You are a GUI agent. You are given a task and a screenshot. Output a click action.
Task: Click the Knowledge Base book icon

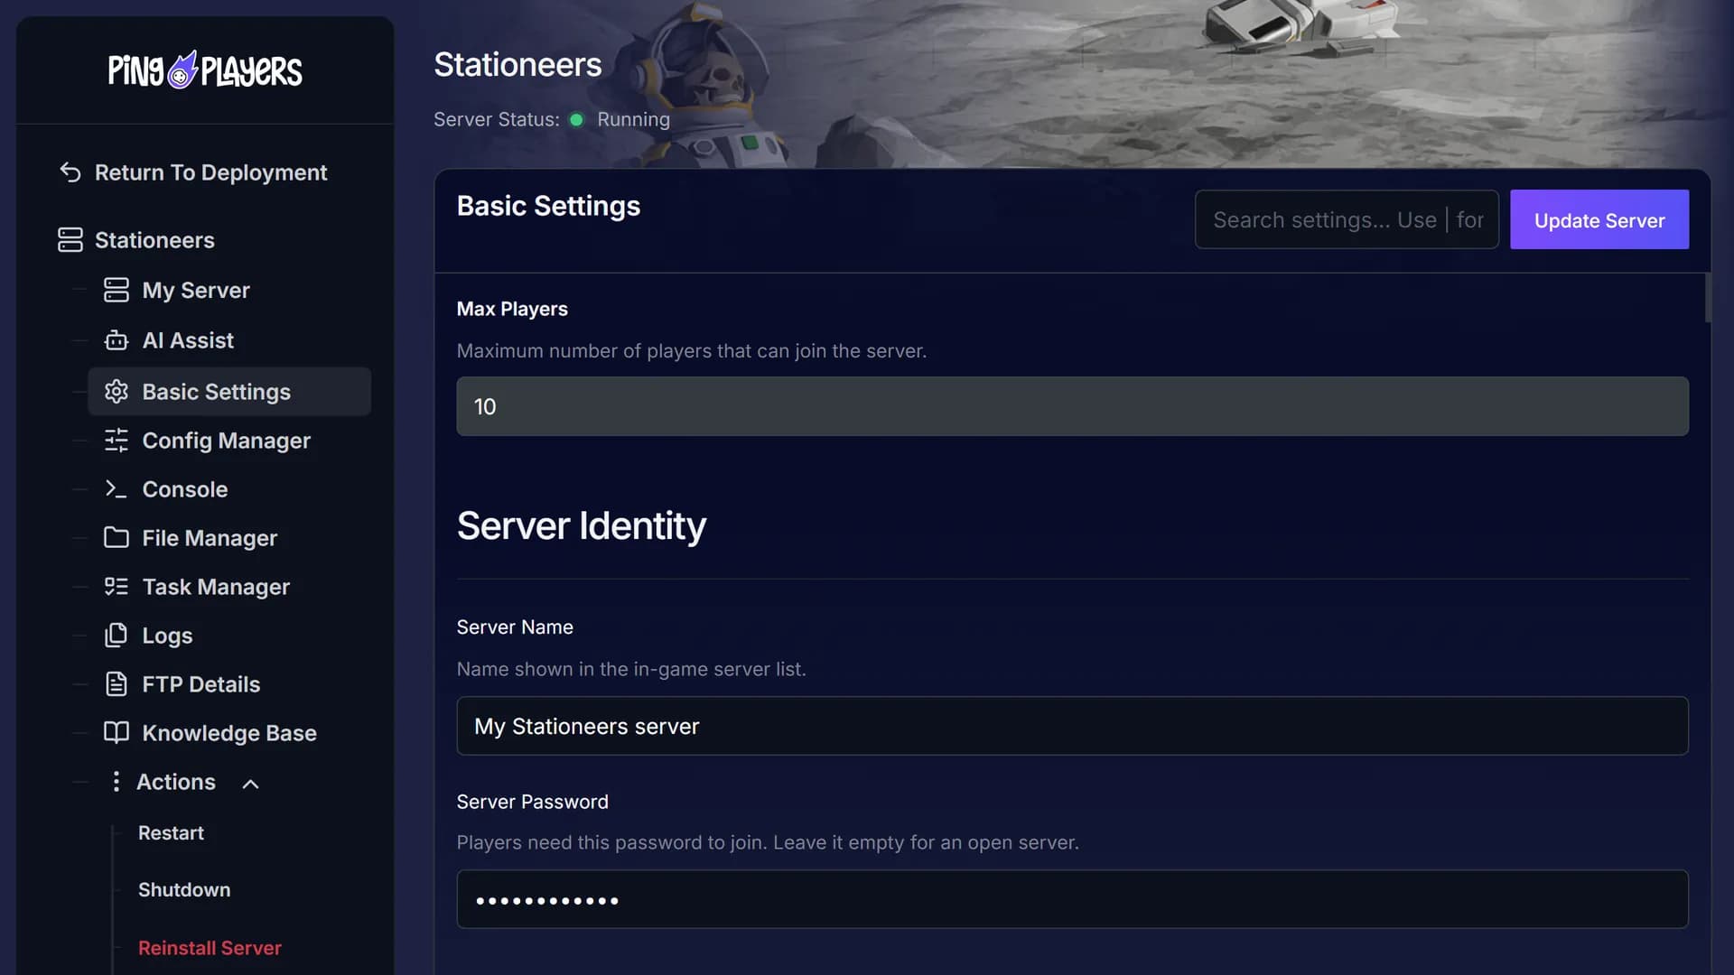pos(117,732)
